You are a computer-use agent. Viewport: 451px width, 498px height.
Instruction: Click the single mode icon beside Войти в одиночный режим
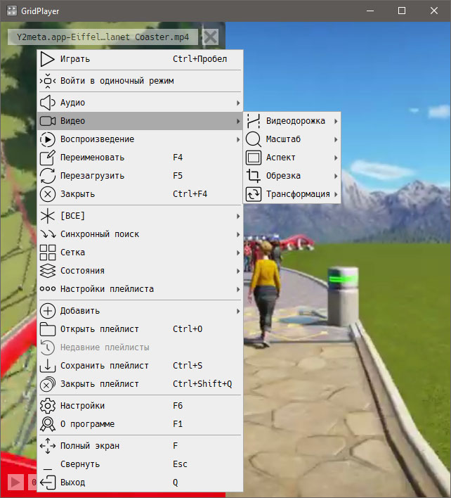click(48, 81)
